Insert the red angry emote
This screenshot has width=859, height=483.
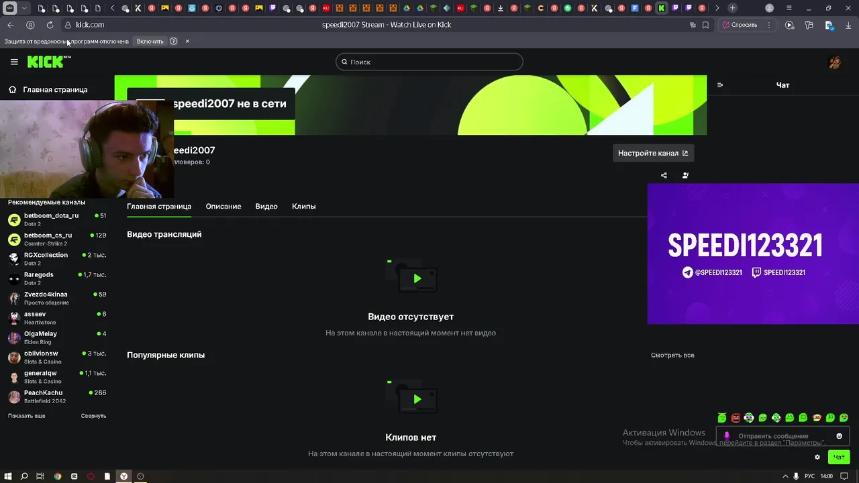(736, 418)
